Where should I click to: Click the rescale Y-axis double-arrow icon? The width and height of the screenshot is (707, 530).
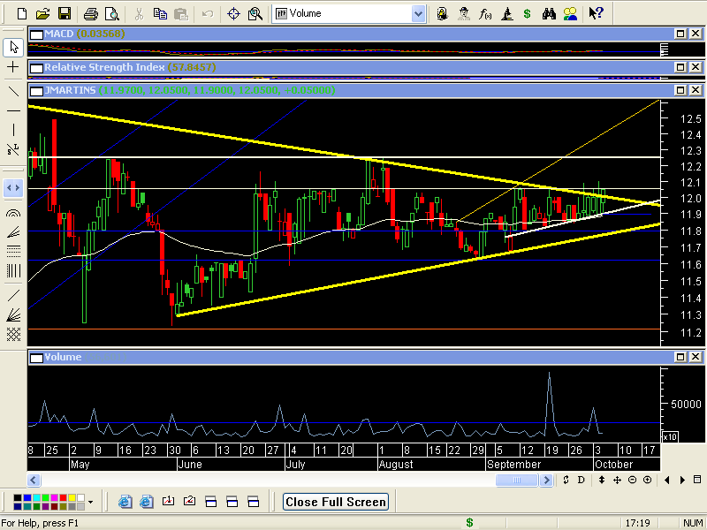(x=602, y=480)
